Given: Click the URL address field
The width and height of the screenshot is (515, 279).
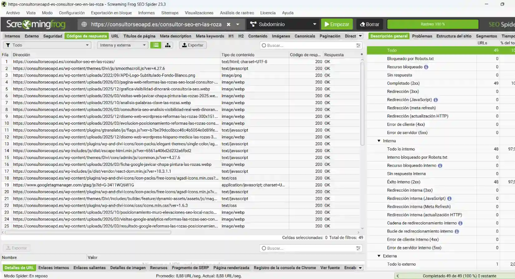Looking at the screenshot, I should click(x=156, y=24).
